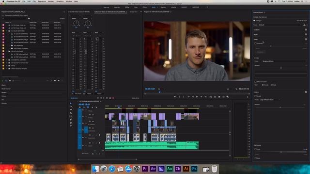Toggle the Loudness section checkbox

pyautogui.click(x=306, y=30)
